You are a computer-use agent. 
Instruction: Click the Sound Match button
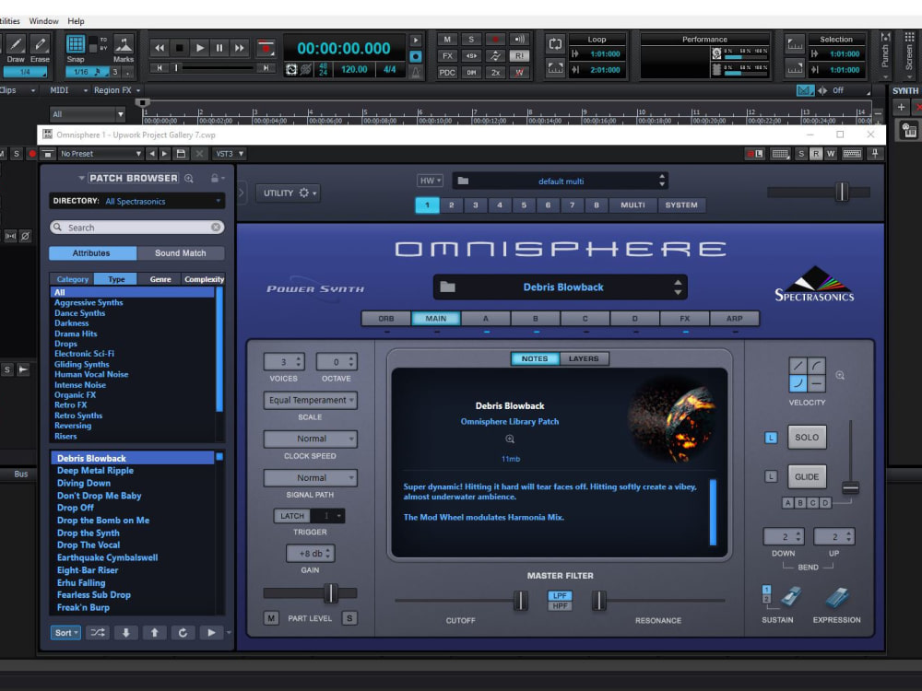(x=181, y=253)
